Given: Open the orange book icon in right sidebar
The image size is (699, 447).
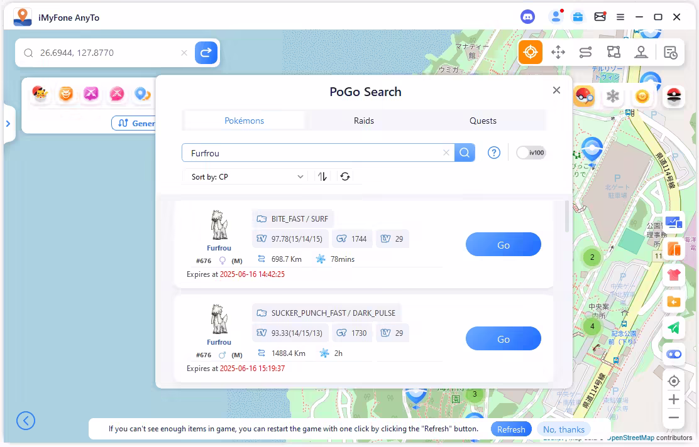Looking at the screenshot, I should (674, 249).
